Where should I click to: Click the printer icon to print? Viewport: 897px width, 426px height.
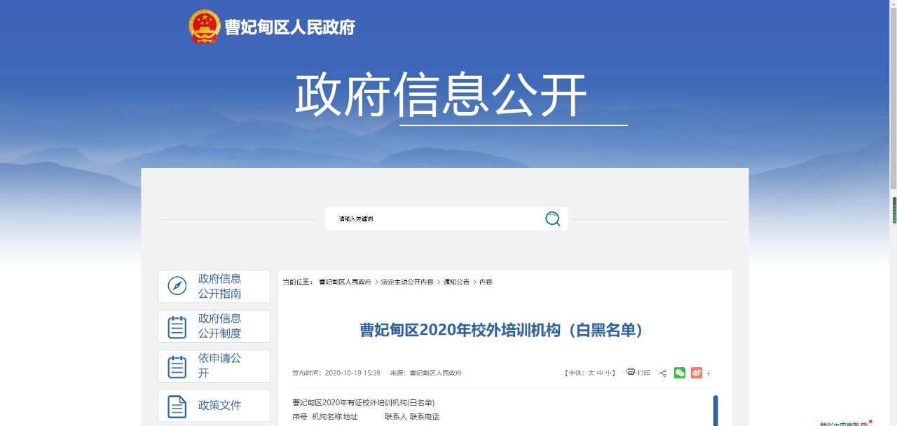631,372
